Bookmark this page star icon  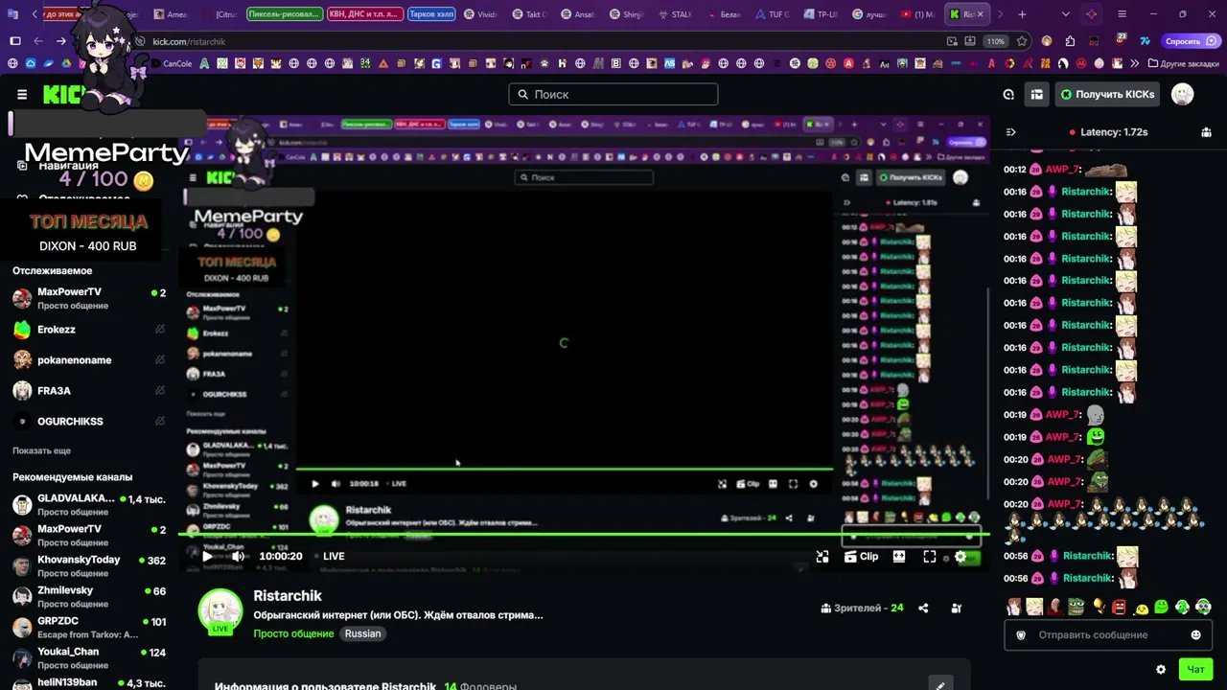(1022, 41)
